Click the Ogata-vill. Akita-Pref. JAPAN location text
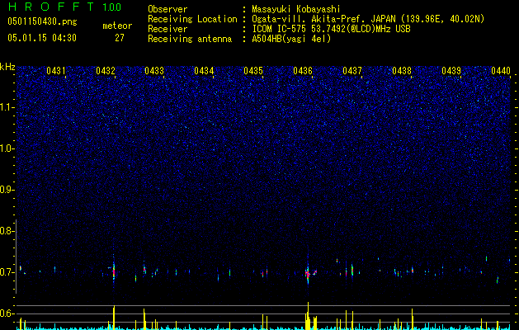 368,19
